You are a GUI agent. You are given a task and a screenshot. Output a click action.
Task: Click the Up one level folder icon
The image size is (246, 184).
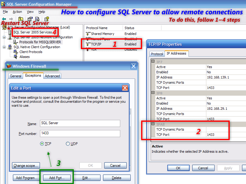point(21,19)
